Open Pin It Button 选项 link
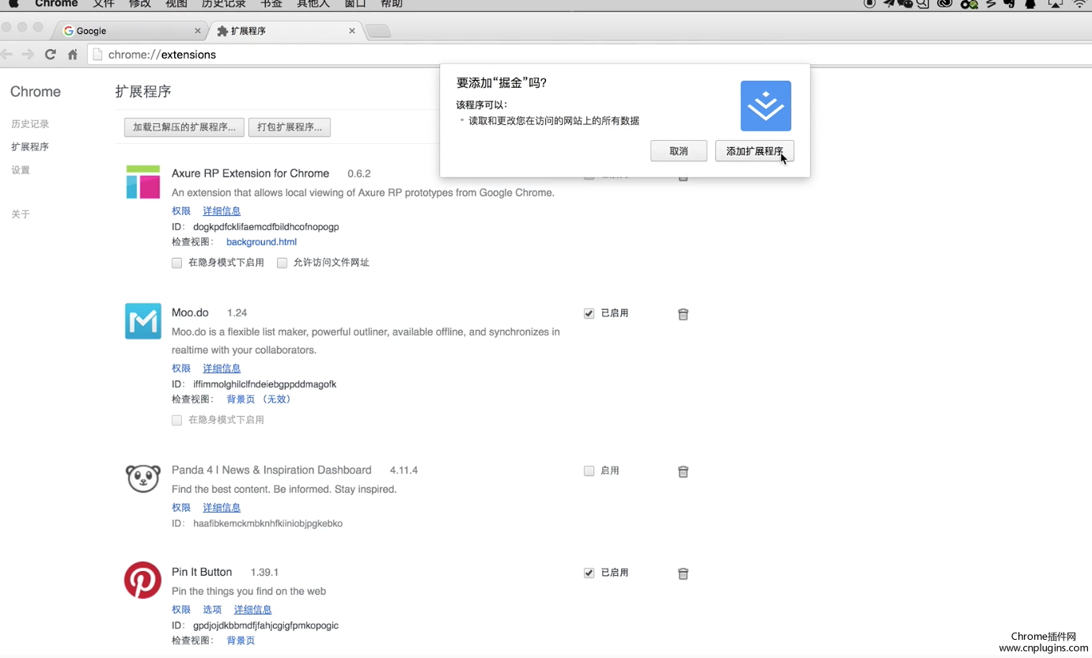The height and width of the screenshot is (658, 1092). click(x=212, y=610)
